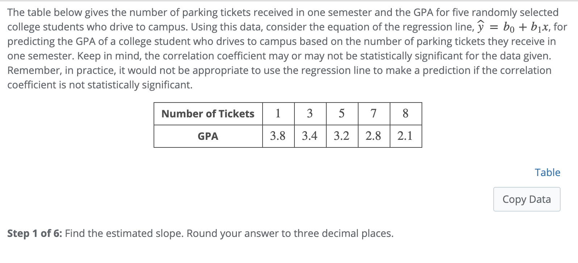Image resolution: width=578 pixels, height=263 pixels.
Task: Click the cell containing ticket value 8
Action: (x=405, y=114)
